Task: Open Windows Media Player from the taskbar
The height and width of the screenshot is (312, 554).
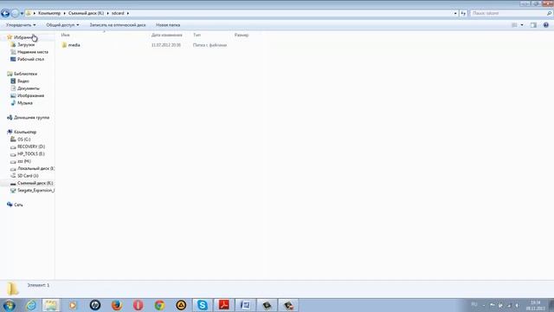Action: (x=73, y=305)
